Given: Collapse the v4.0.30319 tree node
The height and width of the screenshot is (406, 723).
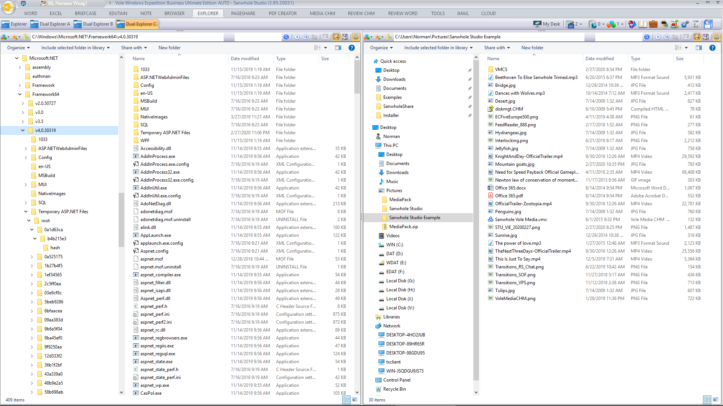Looking at the screenshot, I should [x=23, y=130].
